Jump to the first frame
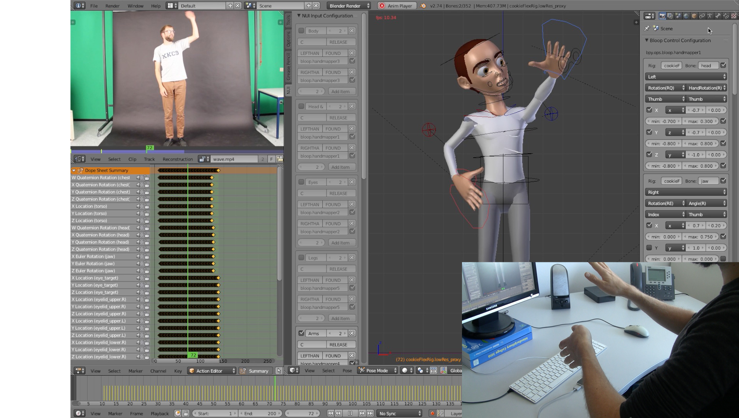The height and width of the screenshot is (418, 739). [330, 413]
